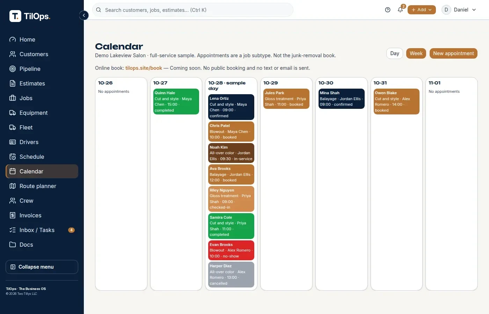This screenshot has width=489, height=314.
Task: Click the Route planner map icon
Action: click(x=13, y=186)
